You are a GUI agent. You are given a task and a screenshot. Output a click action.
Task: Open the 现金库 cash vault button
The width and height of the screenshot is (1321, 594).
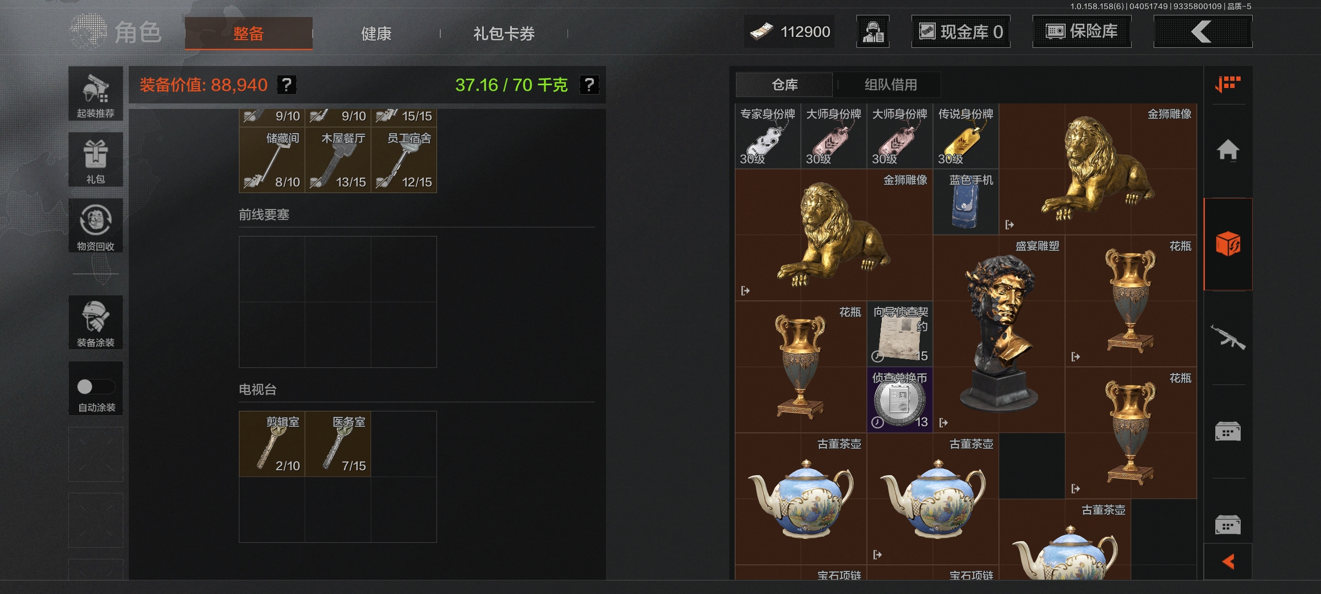coord(961,31)
